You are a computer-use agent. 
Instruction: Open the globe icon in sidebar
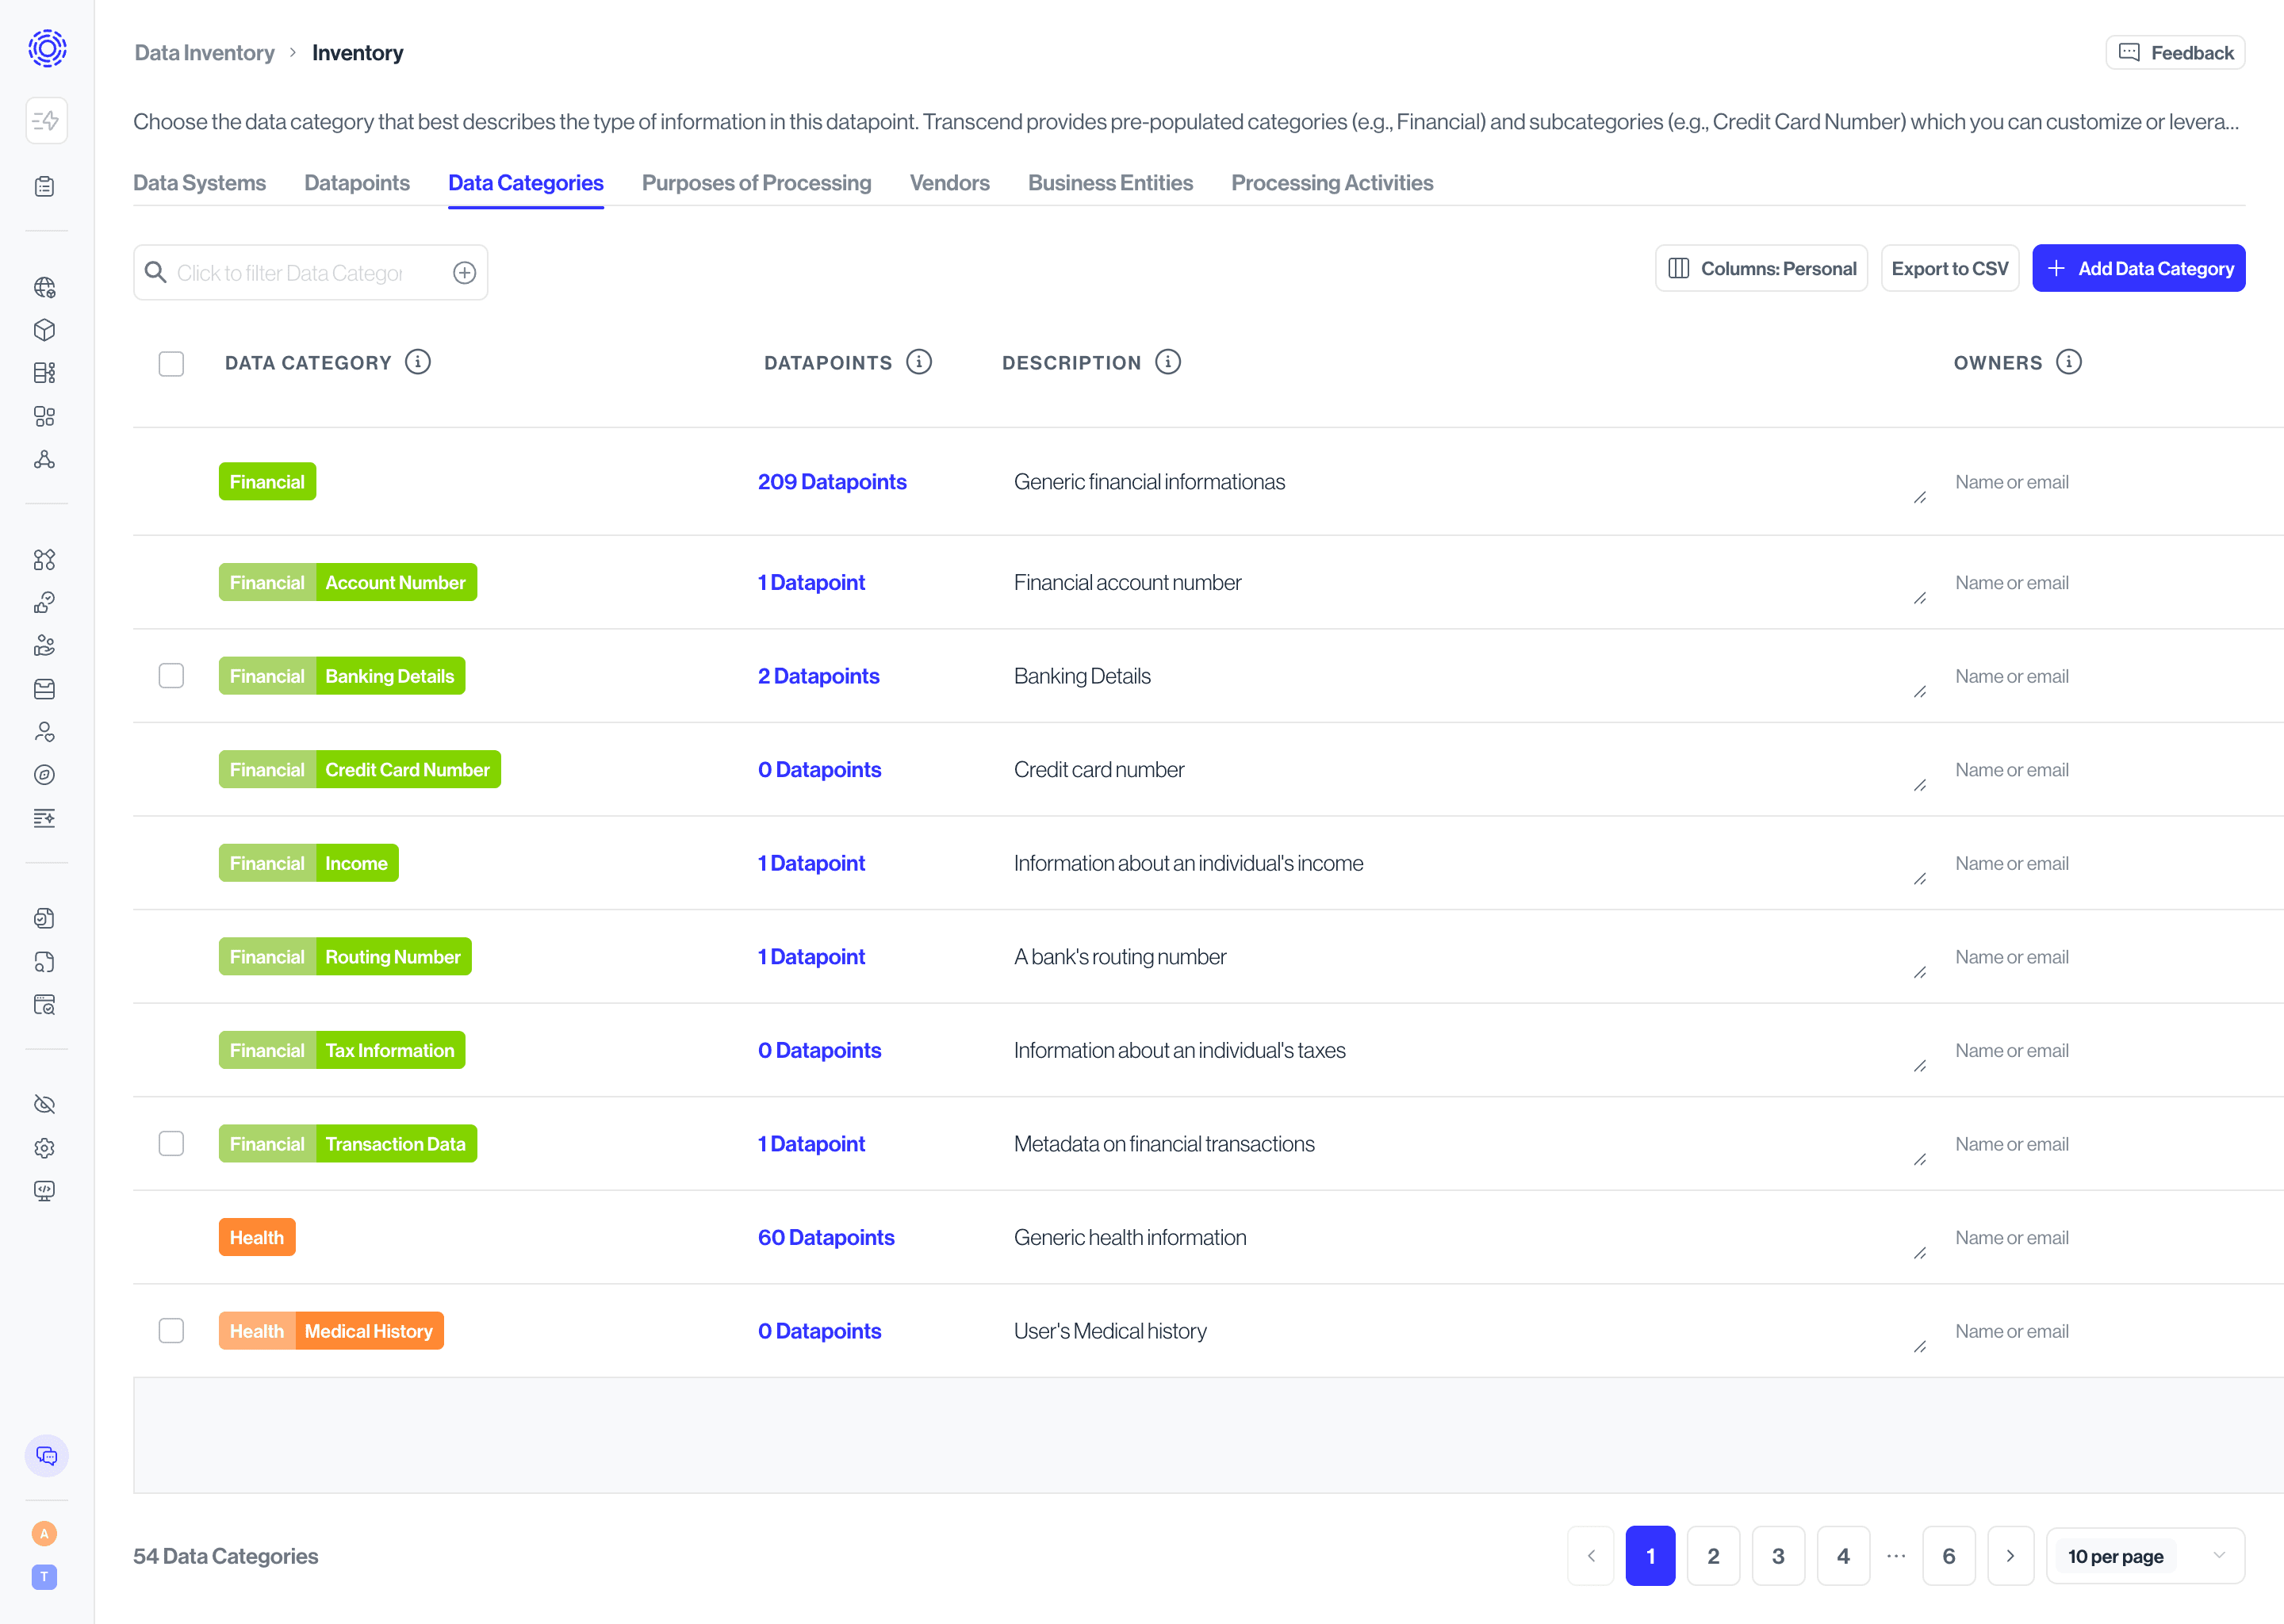tap(44, 288)
